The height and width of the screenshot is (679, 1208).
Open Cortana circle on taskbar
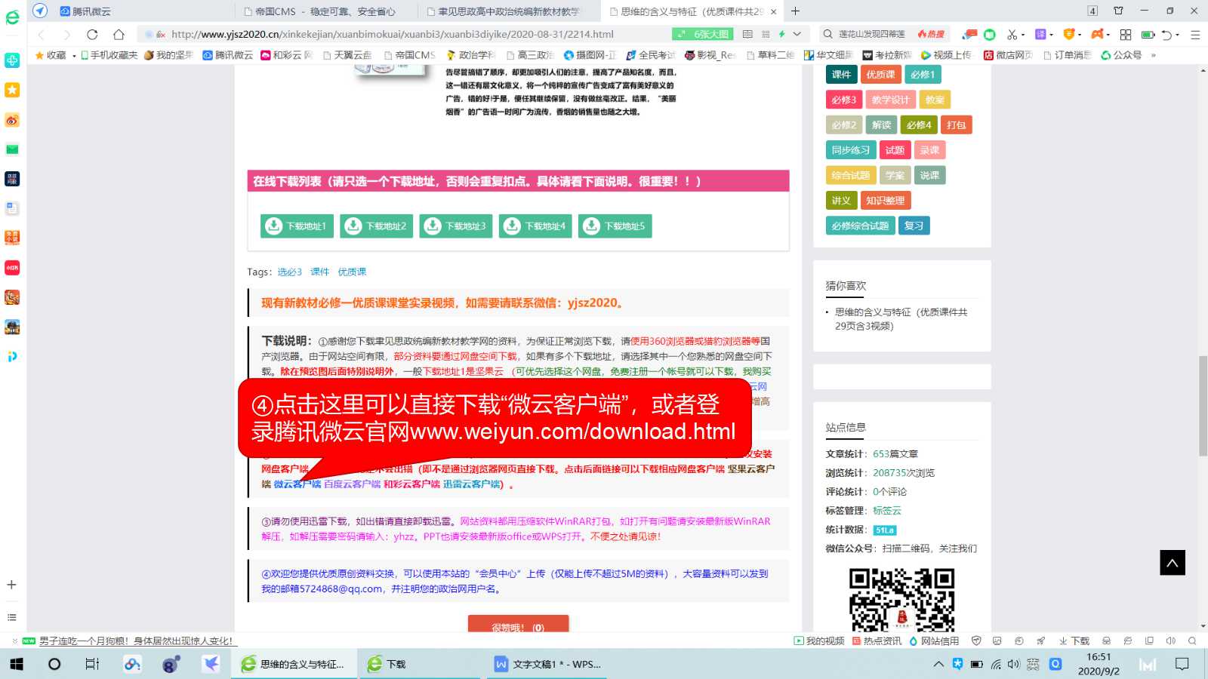tap(54, 664)
